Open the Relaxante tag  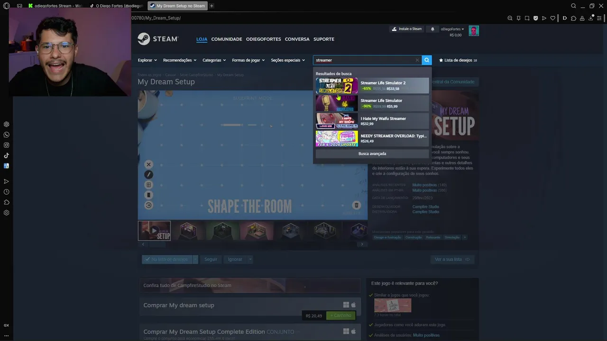[x=433, y=237]
